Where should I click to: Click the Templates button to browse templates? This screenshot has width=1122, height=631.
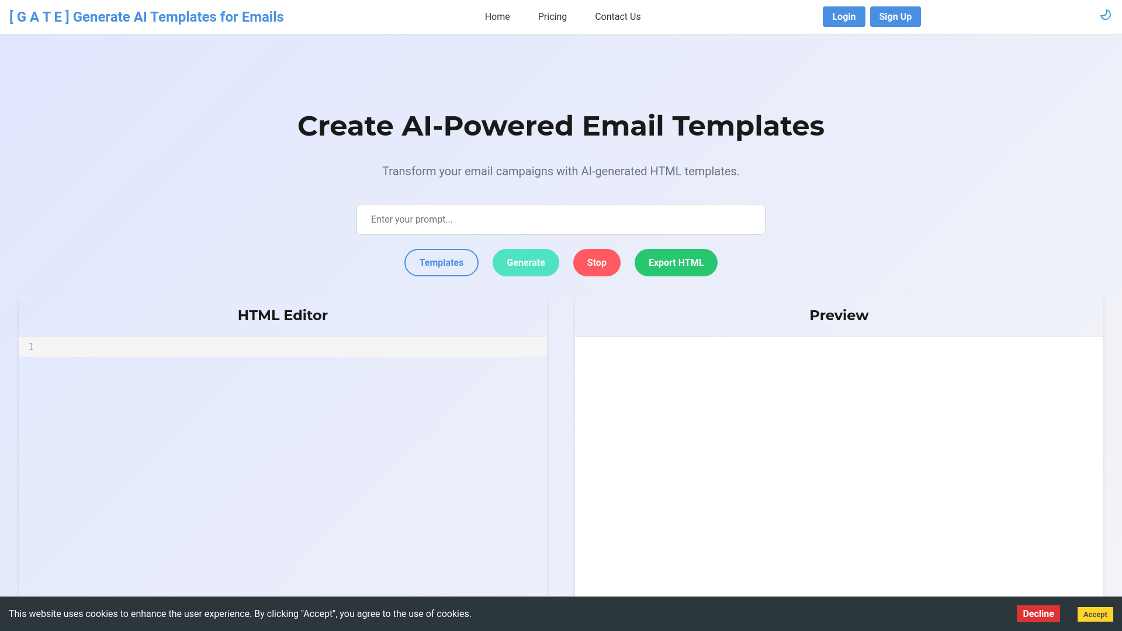click(x=441, y=262)
